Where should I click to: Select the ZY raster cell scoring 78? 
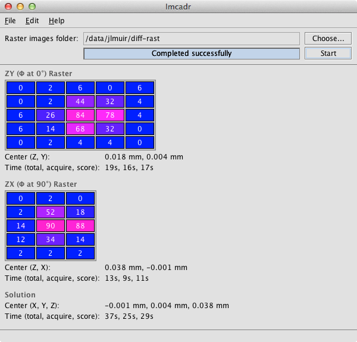pyautogui.click(x=110, y=115)
